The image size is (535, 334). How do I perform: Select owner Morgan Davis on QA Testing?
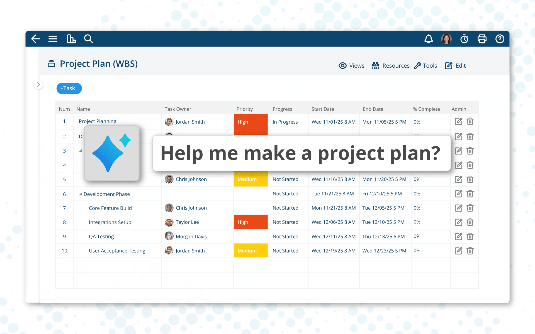point(186,236)
